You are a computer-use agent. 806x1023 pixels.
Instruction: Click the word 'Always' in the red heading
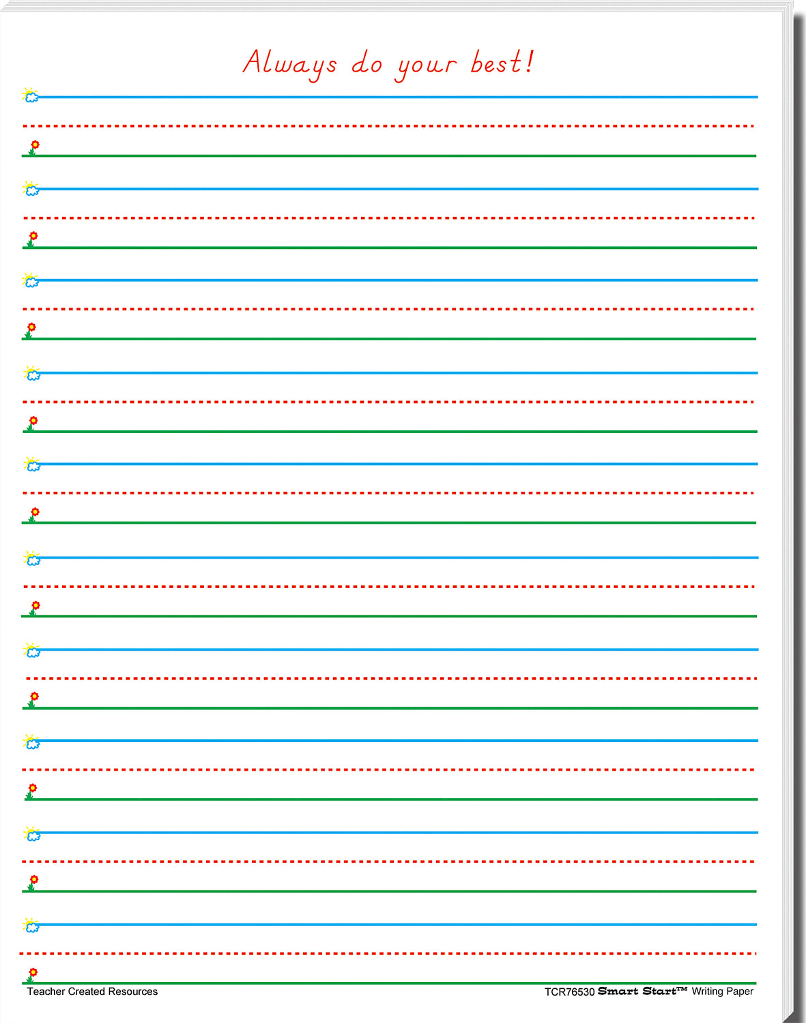coord(290,63)
